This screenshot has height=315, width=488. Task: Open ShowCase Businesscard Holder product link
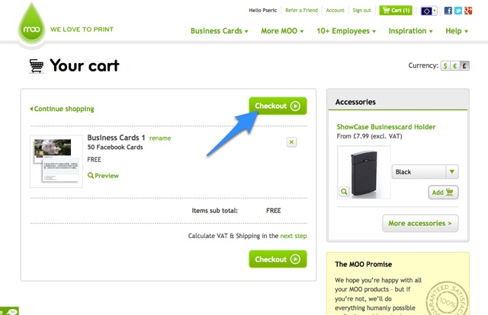pos(386,127)
